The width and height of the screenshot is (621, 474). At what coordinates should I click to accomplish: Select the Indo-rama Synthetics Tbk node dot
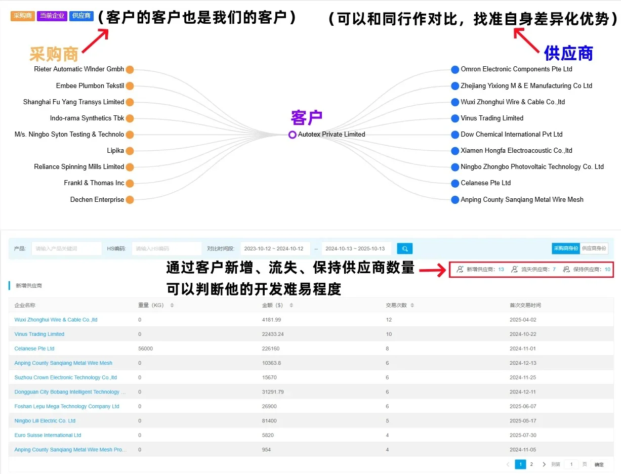130,118
